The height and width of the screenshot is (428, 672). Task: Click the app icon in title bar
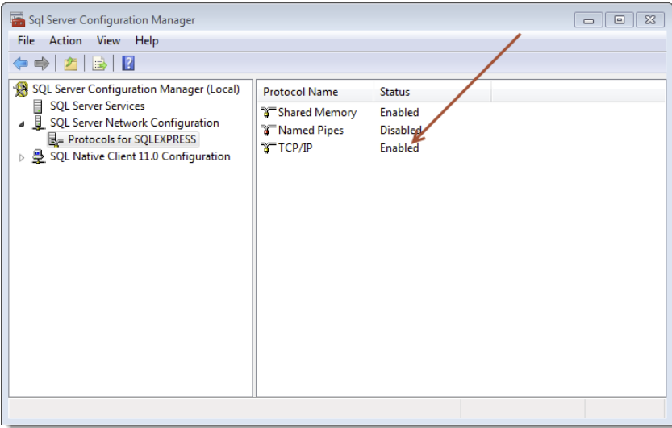coord(18,19)
